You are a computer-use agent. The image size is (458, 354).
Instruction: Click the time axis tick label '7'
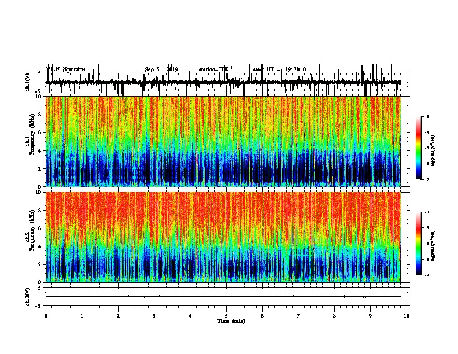tap(298, 316)
